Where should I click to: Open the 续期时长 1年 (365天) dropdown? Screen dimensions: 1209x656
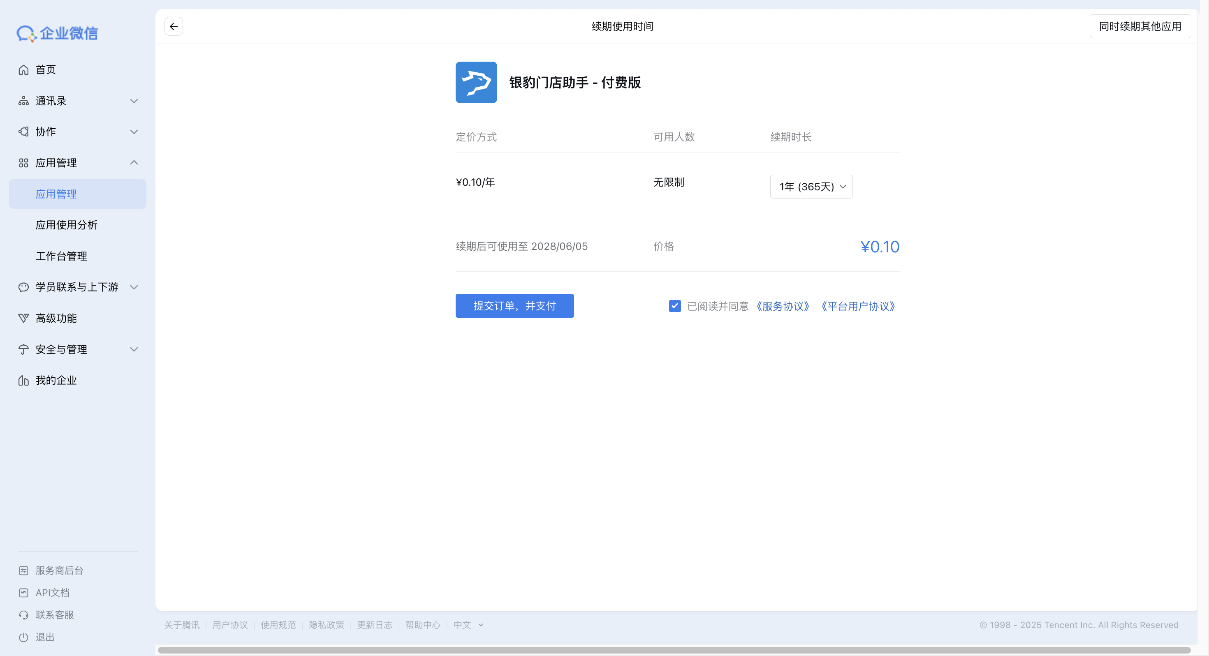coord(811,187)
